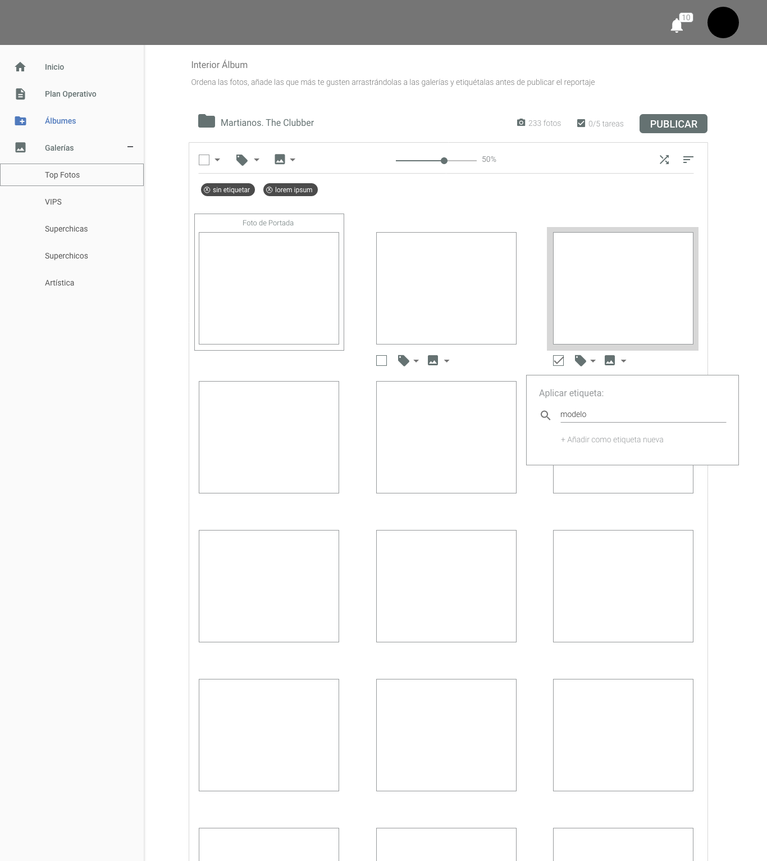Go to Inicio in the sidebar
The image size is (767, 861).
(54, 67)
